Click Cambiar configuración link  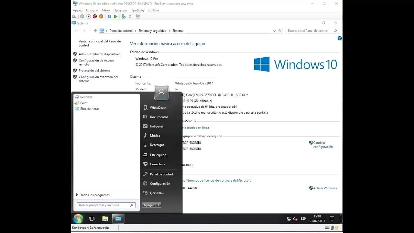[323, 145]
